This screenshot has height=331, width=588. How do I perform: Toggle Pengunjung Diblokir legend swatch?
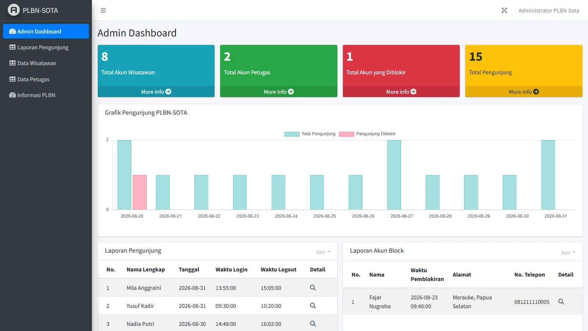347,134
